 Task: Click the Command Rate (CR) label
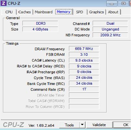[47, 89]
